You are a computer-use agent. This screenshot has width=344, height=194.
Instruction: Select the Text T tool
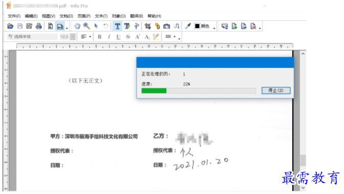117,26
